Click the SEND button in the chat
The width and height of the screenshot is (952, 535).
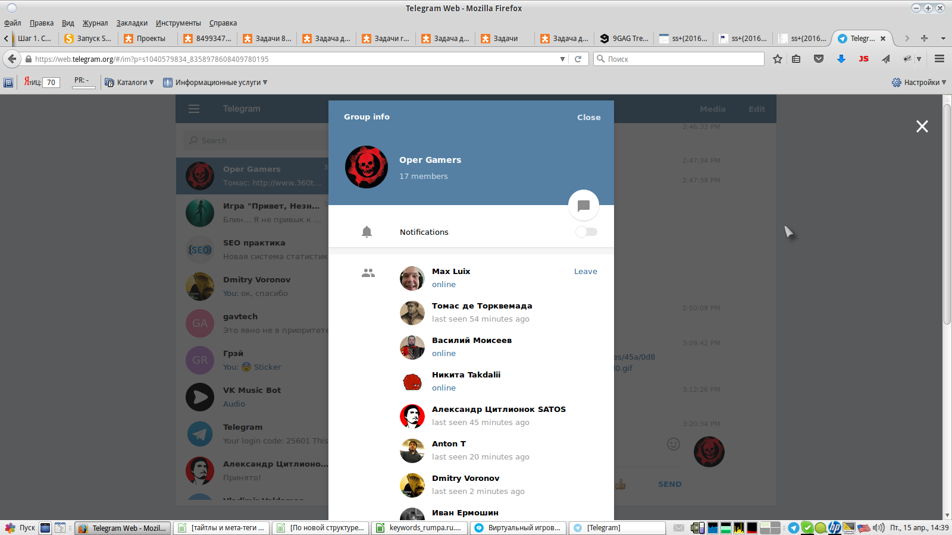670,484
